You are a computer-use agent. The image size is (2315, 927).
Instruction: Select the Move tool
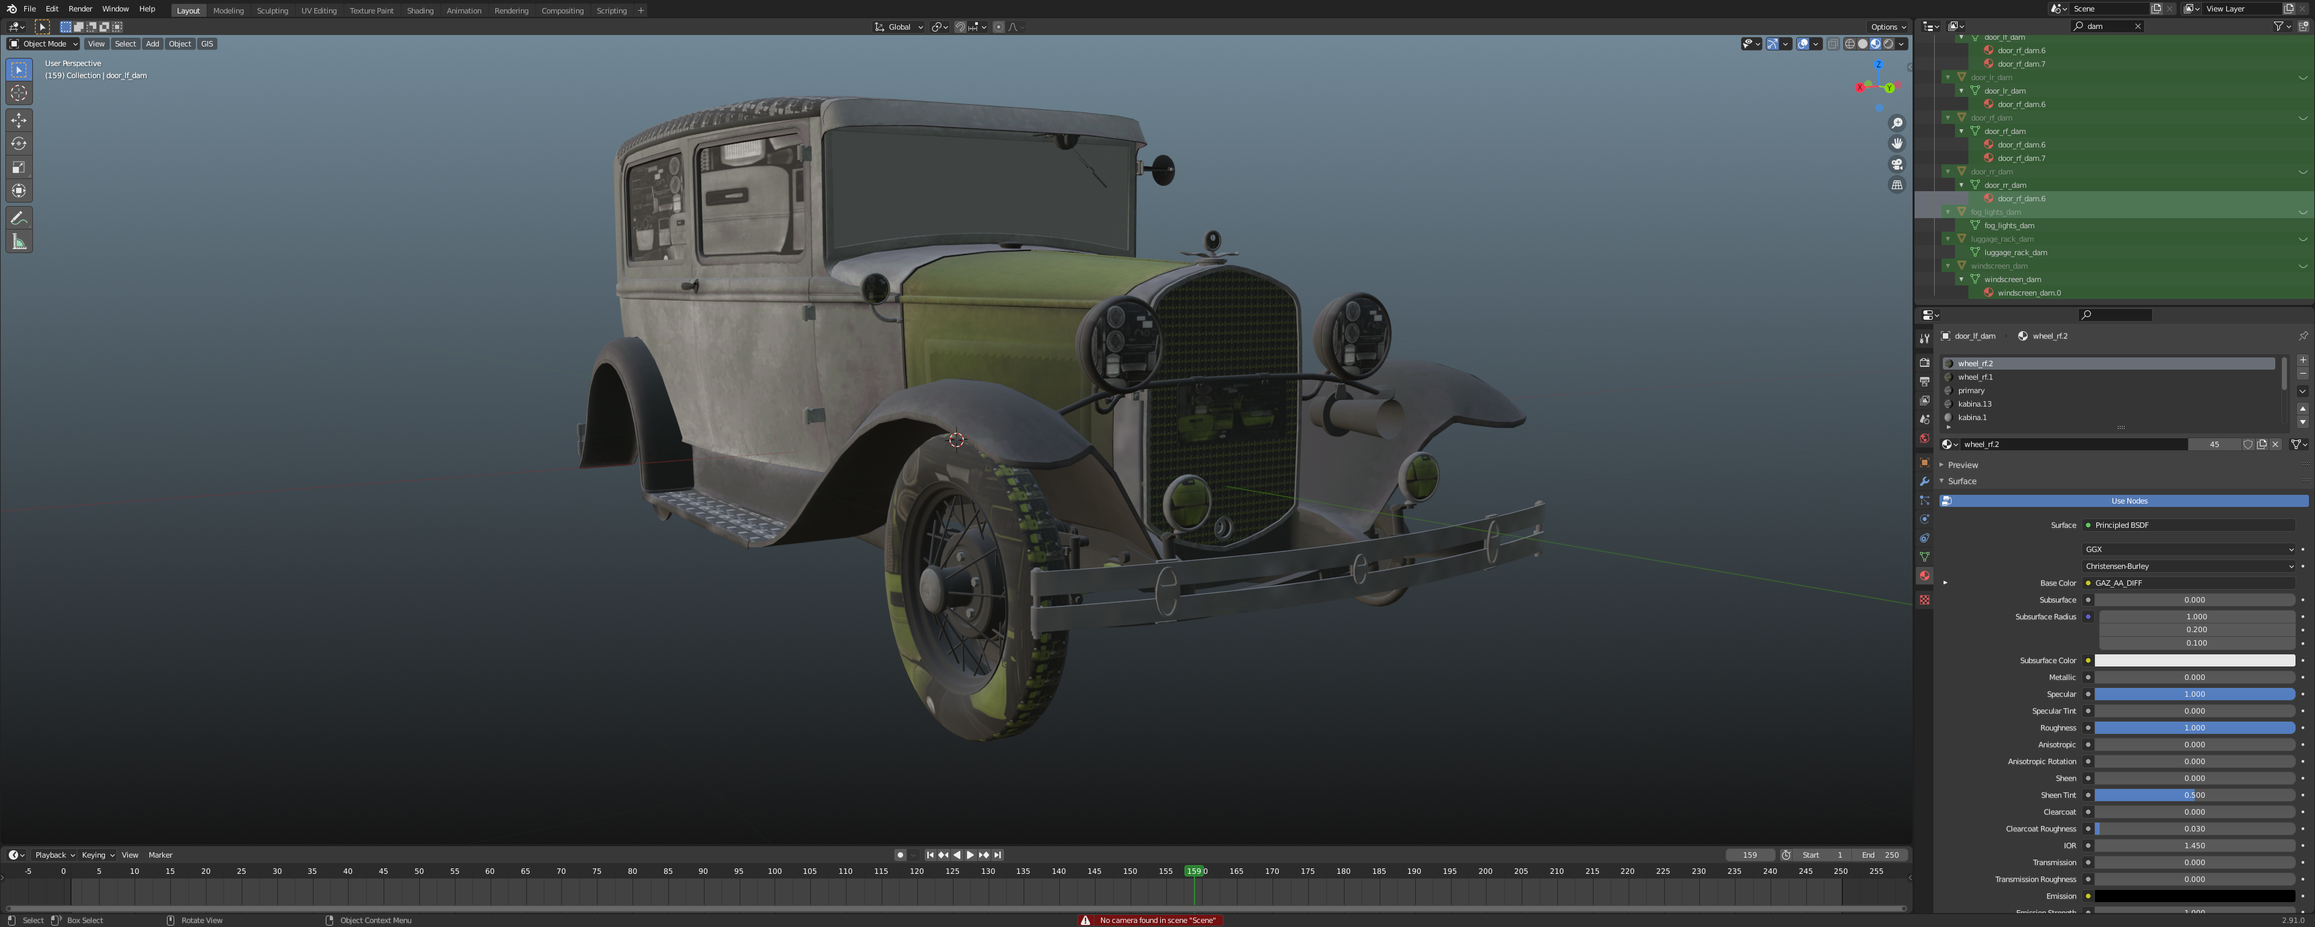coord(19,121)
